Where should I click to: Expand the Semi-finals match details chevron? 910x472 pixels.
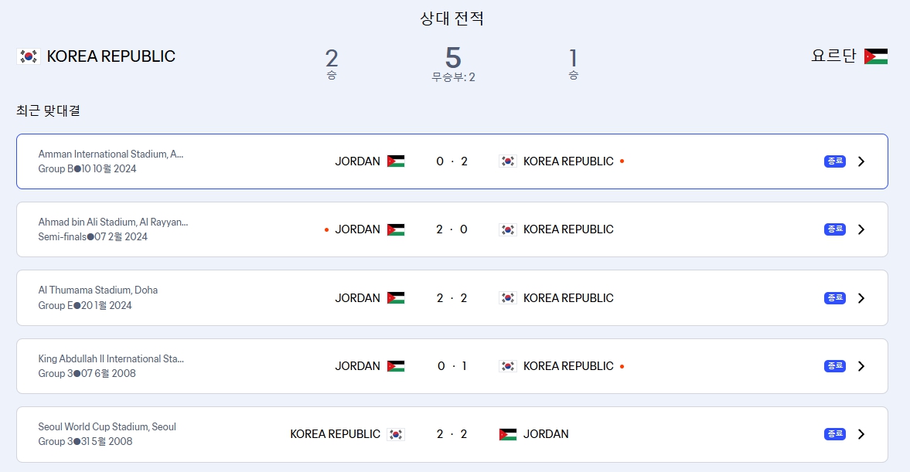861,229
